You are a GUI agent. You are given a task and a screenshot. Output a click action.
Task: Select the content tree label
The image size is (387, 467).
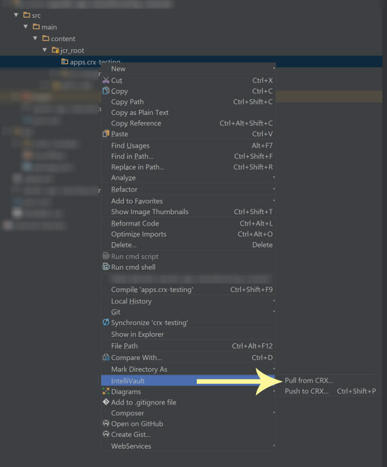[x=63, y=39]
